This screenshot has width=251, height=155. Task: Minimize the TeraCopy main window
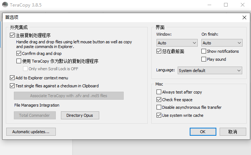pos(209,5)
